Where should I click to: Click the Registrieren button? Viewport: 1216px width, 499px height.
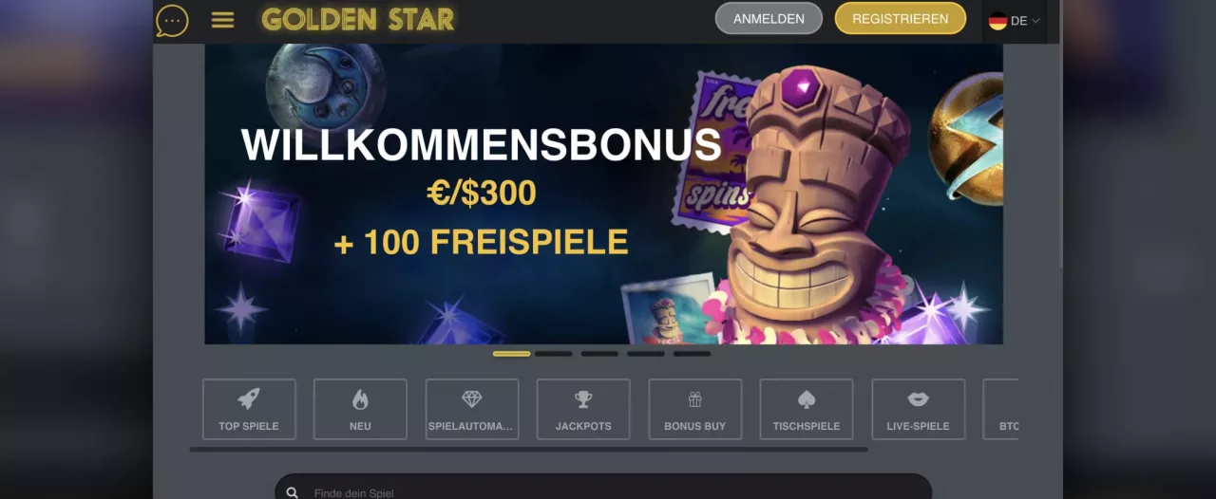900,18
